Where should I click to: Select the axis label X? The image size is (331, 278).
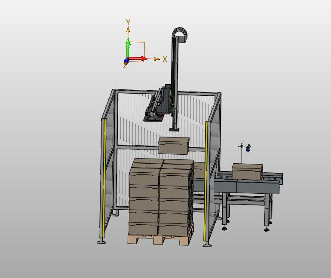click(x=165, y=59)
